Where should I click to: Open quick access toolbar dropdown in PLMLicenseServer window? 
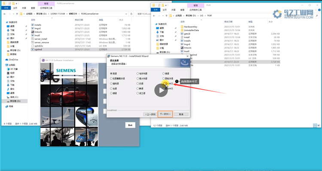[16, 3]
